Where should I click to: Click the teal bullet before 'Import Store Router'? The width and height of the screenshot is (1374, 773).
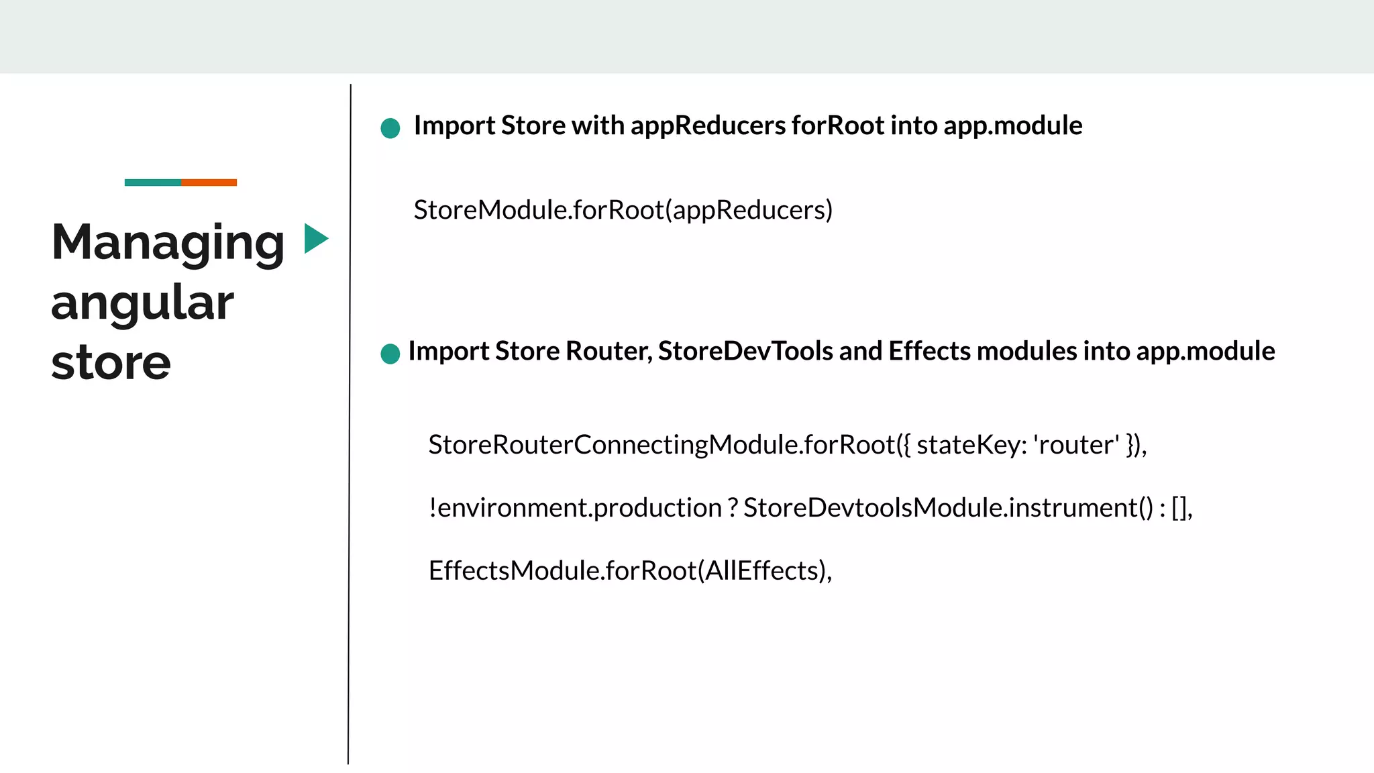[390, 354]
